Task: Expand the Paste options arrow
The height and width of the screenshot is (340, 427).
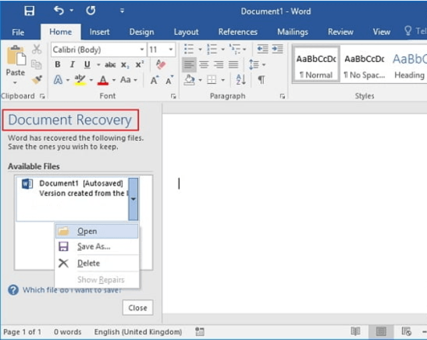Action: 15,82
